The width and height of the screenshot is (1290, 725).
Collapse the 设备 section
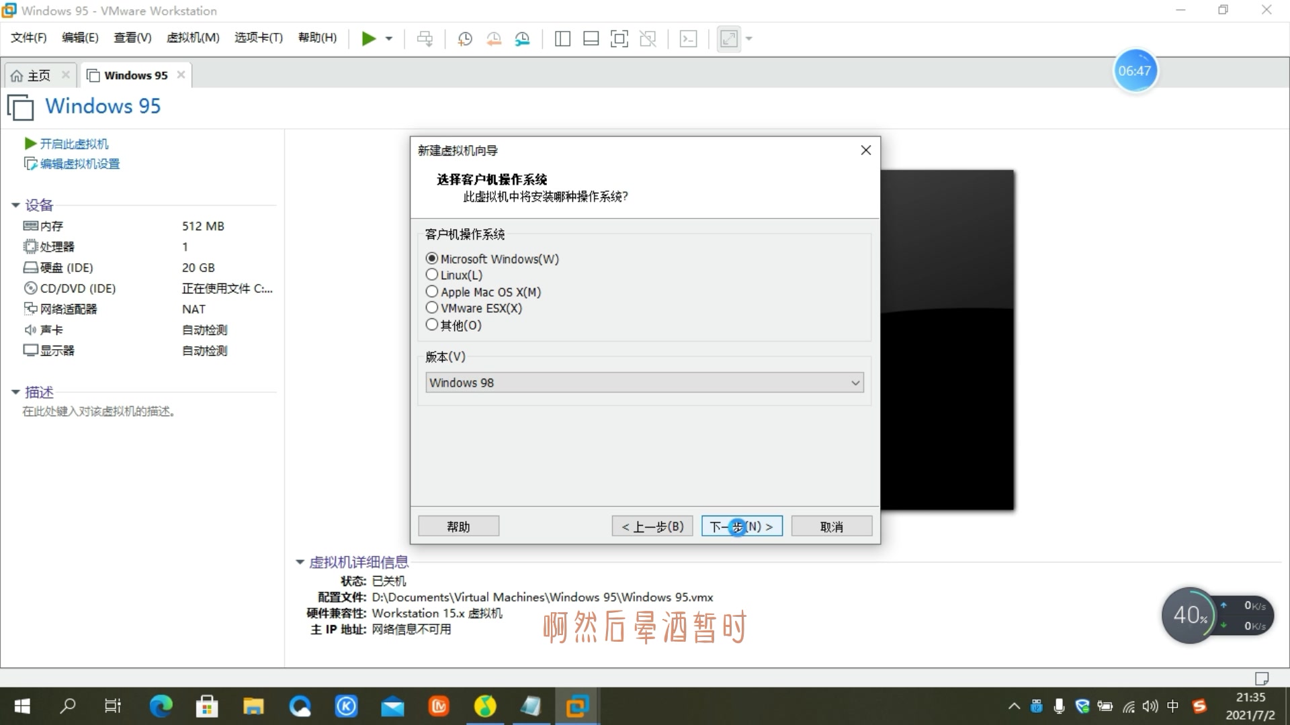click(15, 205)
